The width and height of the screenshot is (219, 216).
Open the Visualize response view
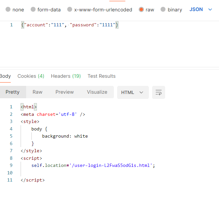[97, 92]
